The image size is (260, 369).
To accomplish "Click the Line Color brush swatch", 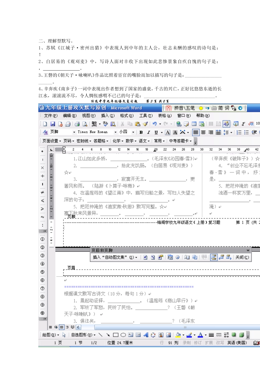I will [189, 335].
